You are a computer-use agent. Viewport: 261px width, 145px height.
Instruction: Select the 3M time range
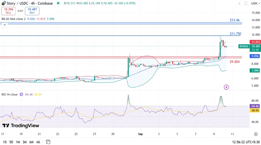(x=25, y=142)
